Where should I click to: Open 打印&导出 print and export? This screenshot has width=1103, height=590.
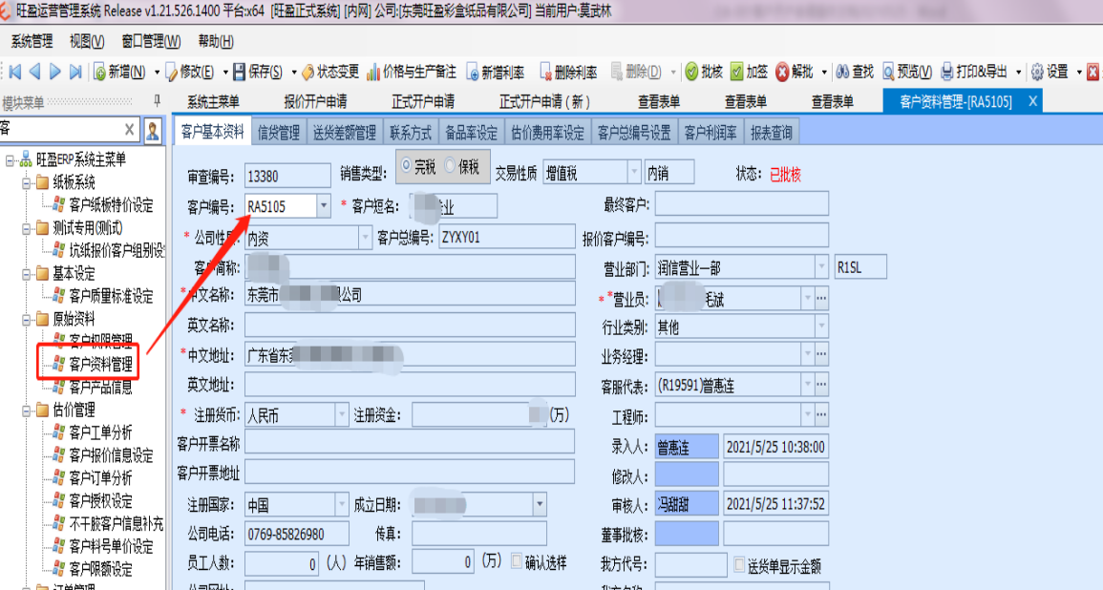click(x=975, y=72)
